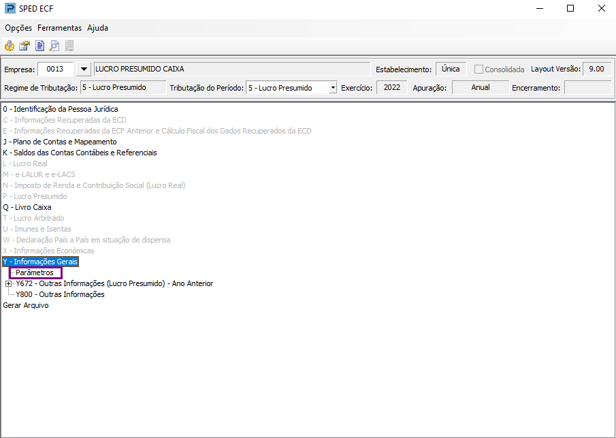Select L - Lucro Real item

pyautogui.click(x=25, y=163)
